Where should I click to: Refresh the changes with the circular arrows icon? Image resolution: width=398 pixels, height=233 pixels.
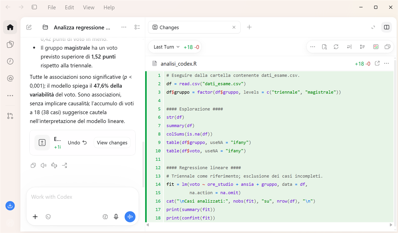point(336,47)
